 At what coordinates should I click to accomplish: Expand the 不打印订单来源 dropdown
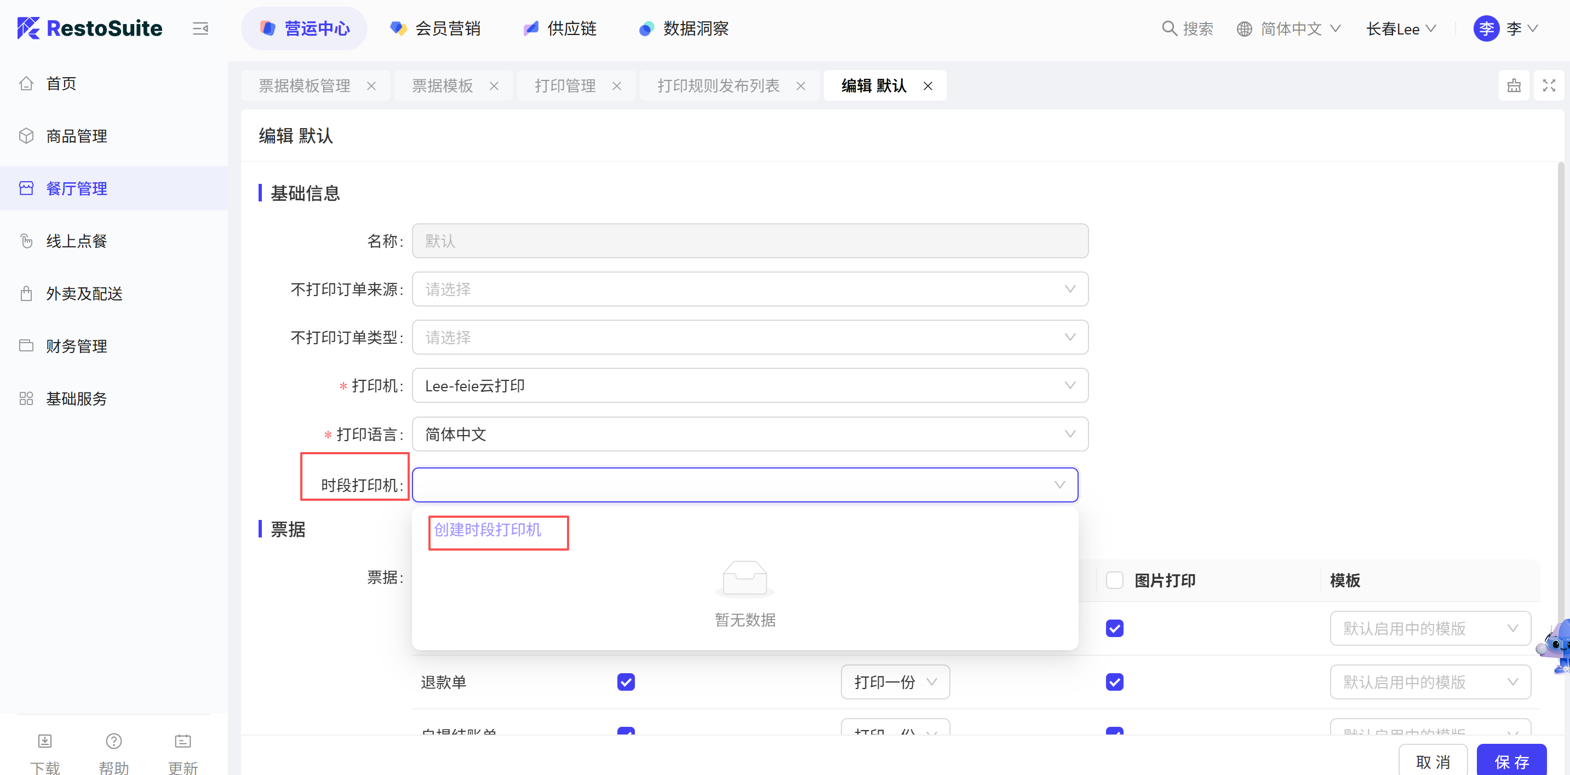(749, 289)
